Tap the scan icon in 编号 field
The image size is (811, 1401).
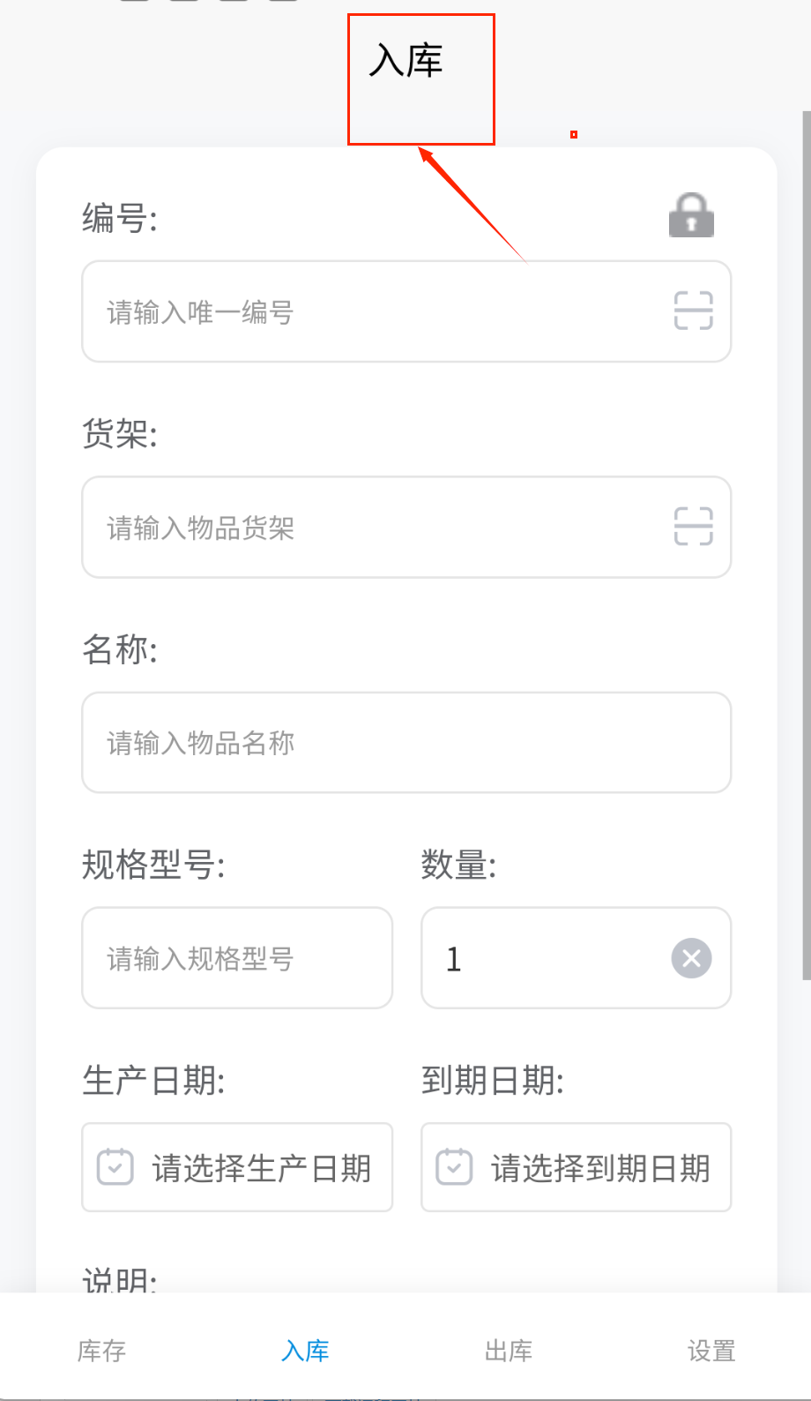tap(693, 311)
